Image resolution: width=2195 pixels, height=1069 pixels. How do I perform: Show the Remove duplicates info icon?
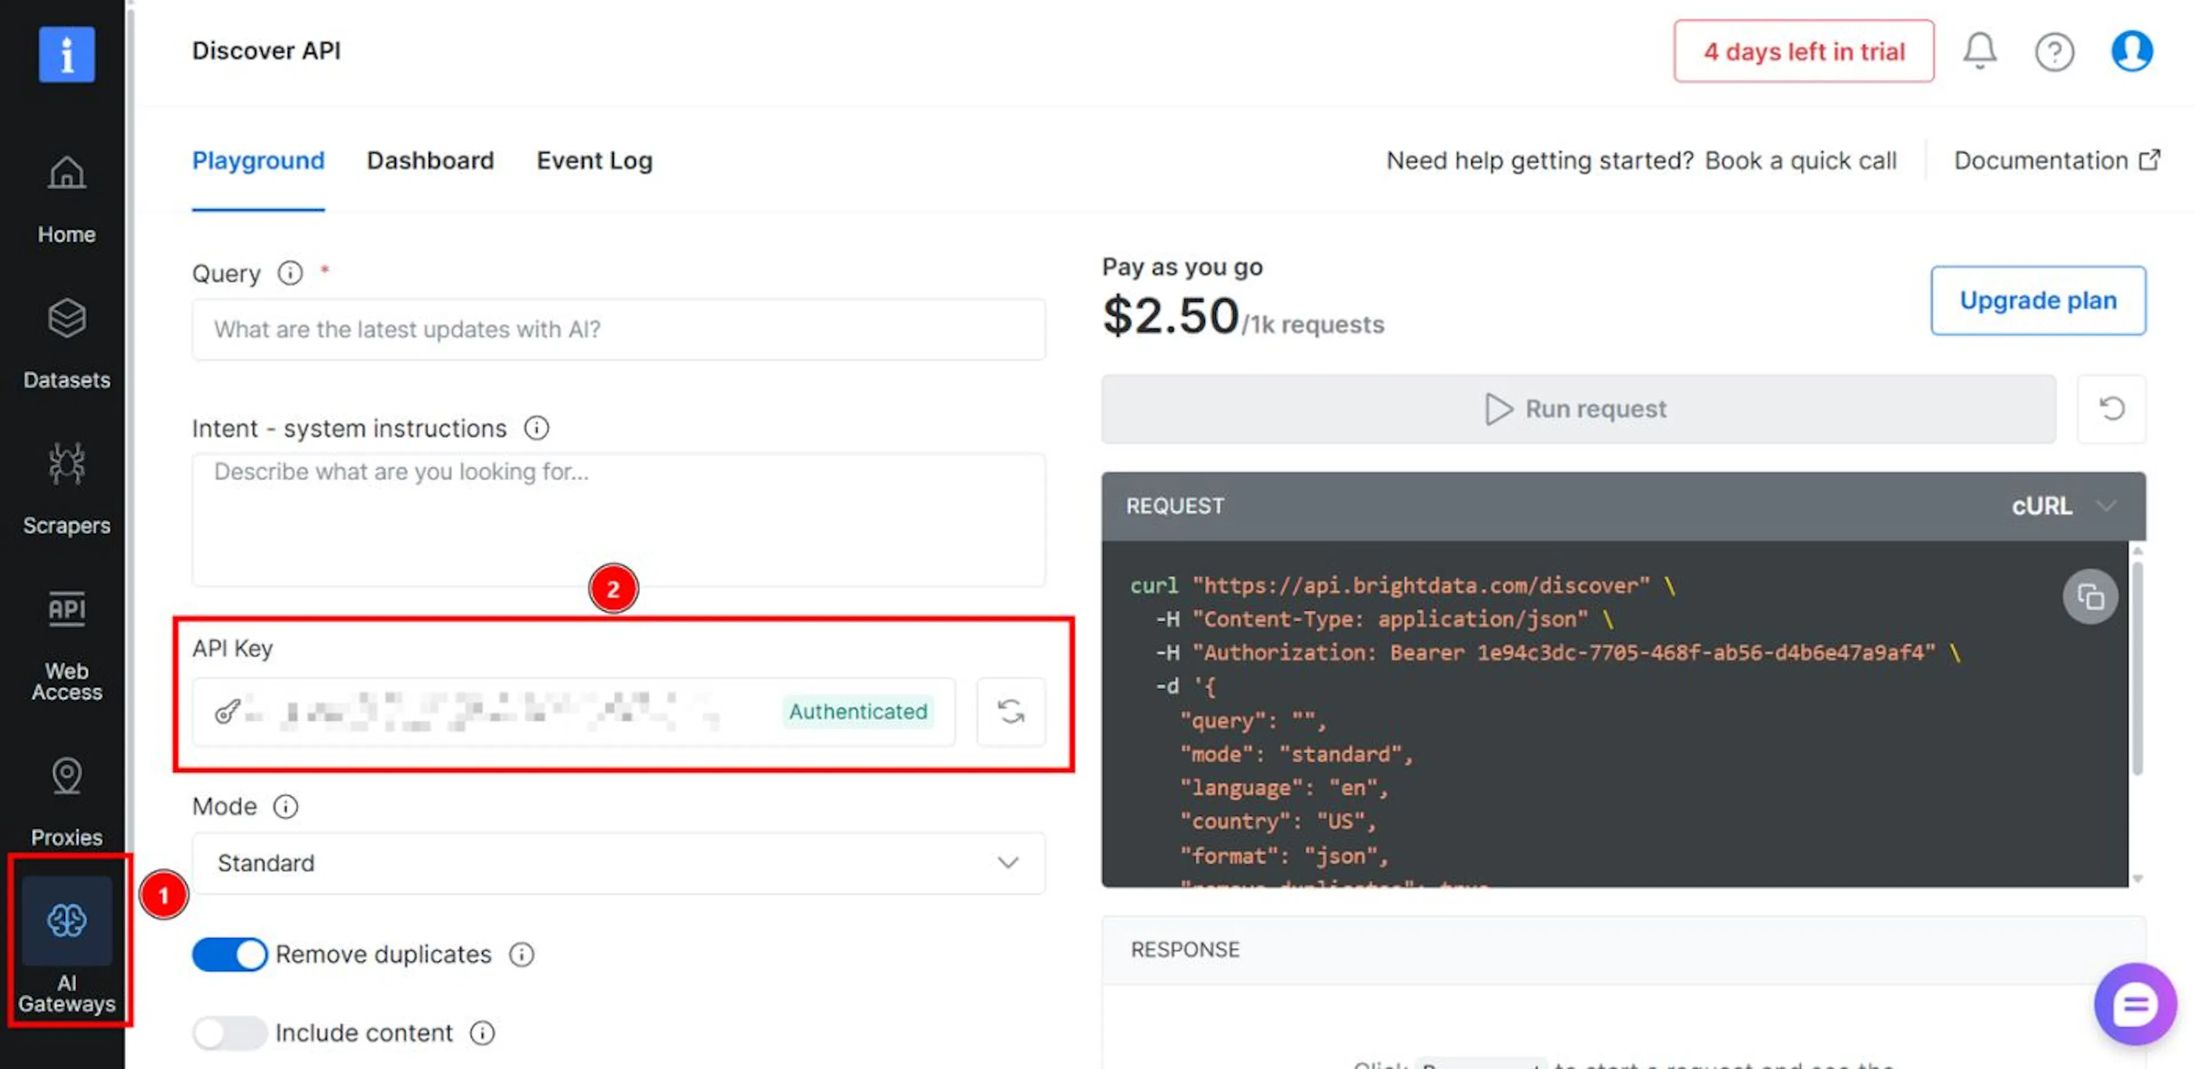tap(521, 954)
